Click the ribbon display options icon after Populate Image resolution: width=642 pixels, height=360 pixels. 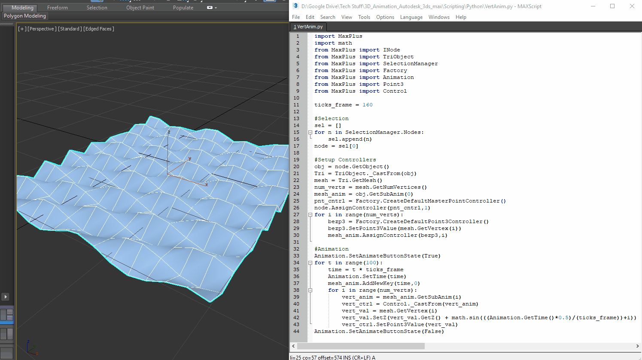[210, 8]
